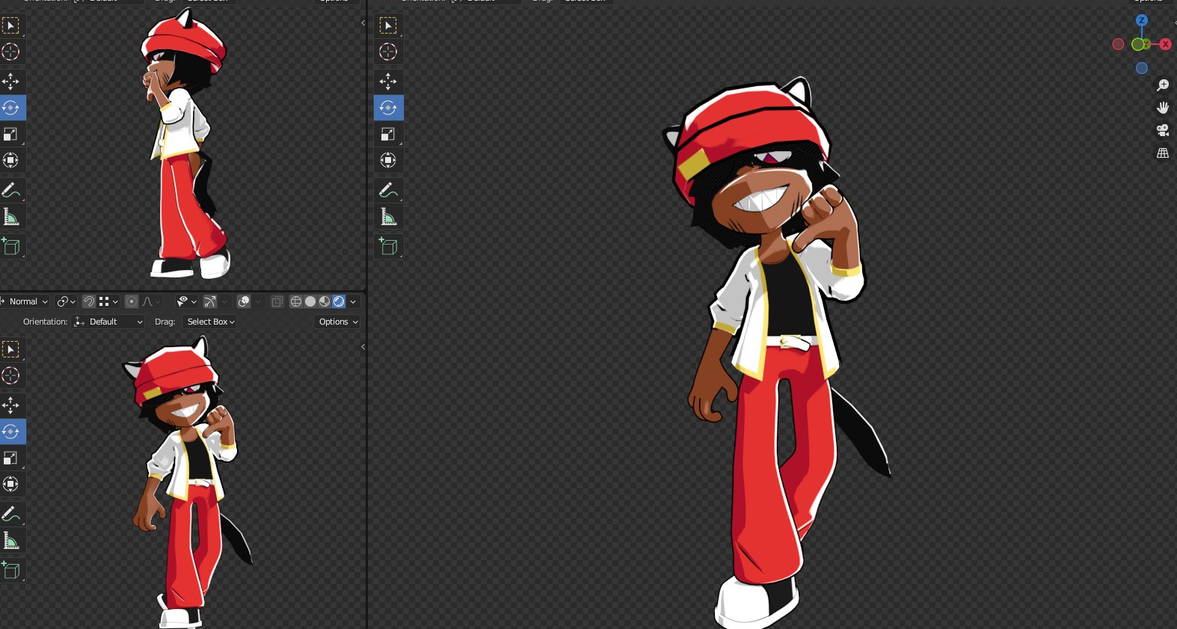Toggle viewport overlays
The height and width of the screenshot is (629, 1177).
[x=244, y=301]
